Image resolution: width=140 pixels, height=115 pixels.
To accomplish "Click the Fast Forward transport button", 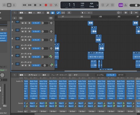I will pos(30,5).
